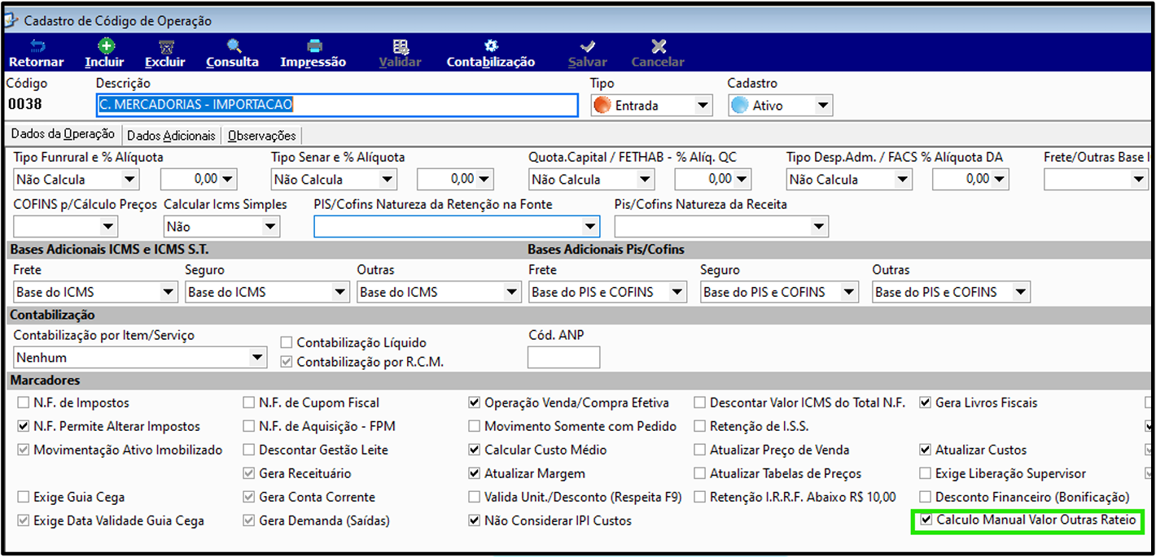Screen dimensions: 1156x557
Task: Enable N.F. de Cupom Fiscal checkbox
Action: (x=248, y=403)
